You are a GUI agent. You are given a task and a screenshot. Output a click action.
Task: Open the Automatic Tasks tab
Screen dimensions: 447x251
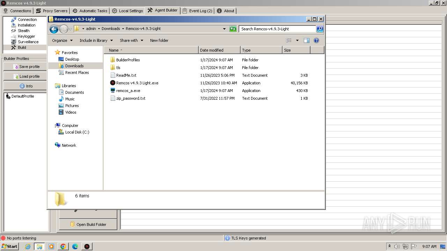pyautogui.click(x=90, y=11)
